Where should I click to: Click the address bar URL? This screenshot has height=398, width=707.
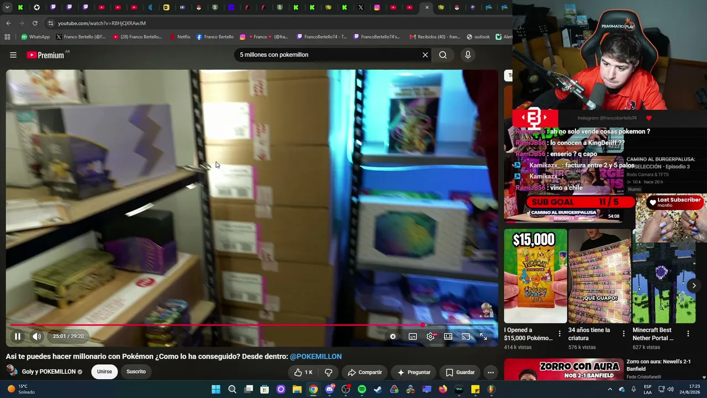102,23
